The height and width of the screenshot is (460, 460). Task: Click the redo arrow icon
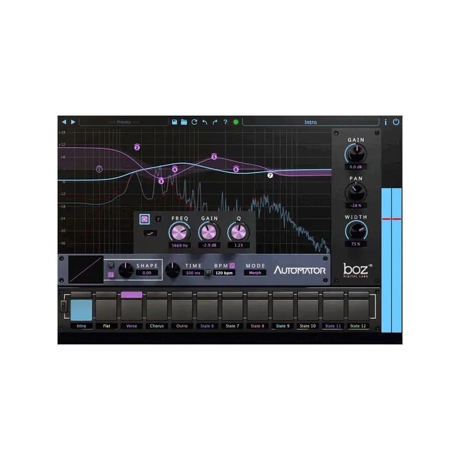(214, 122)
